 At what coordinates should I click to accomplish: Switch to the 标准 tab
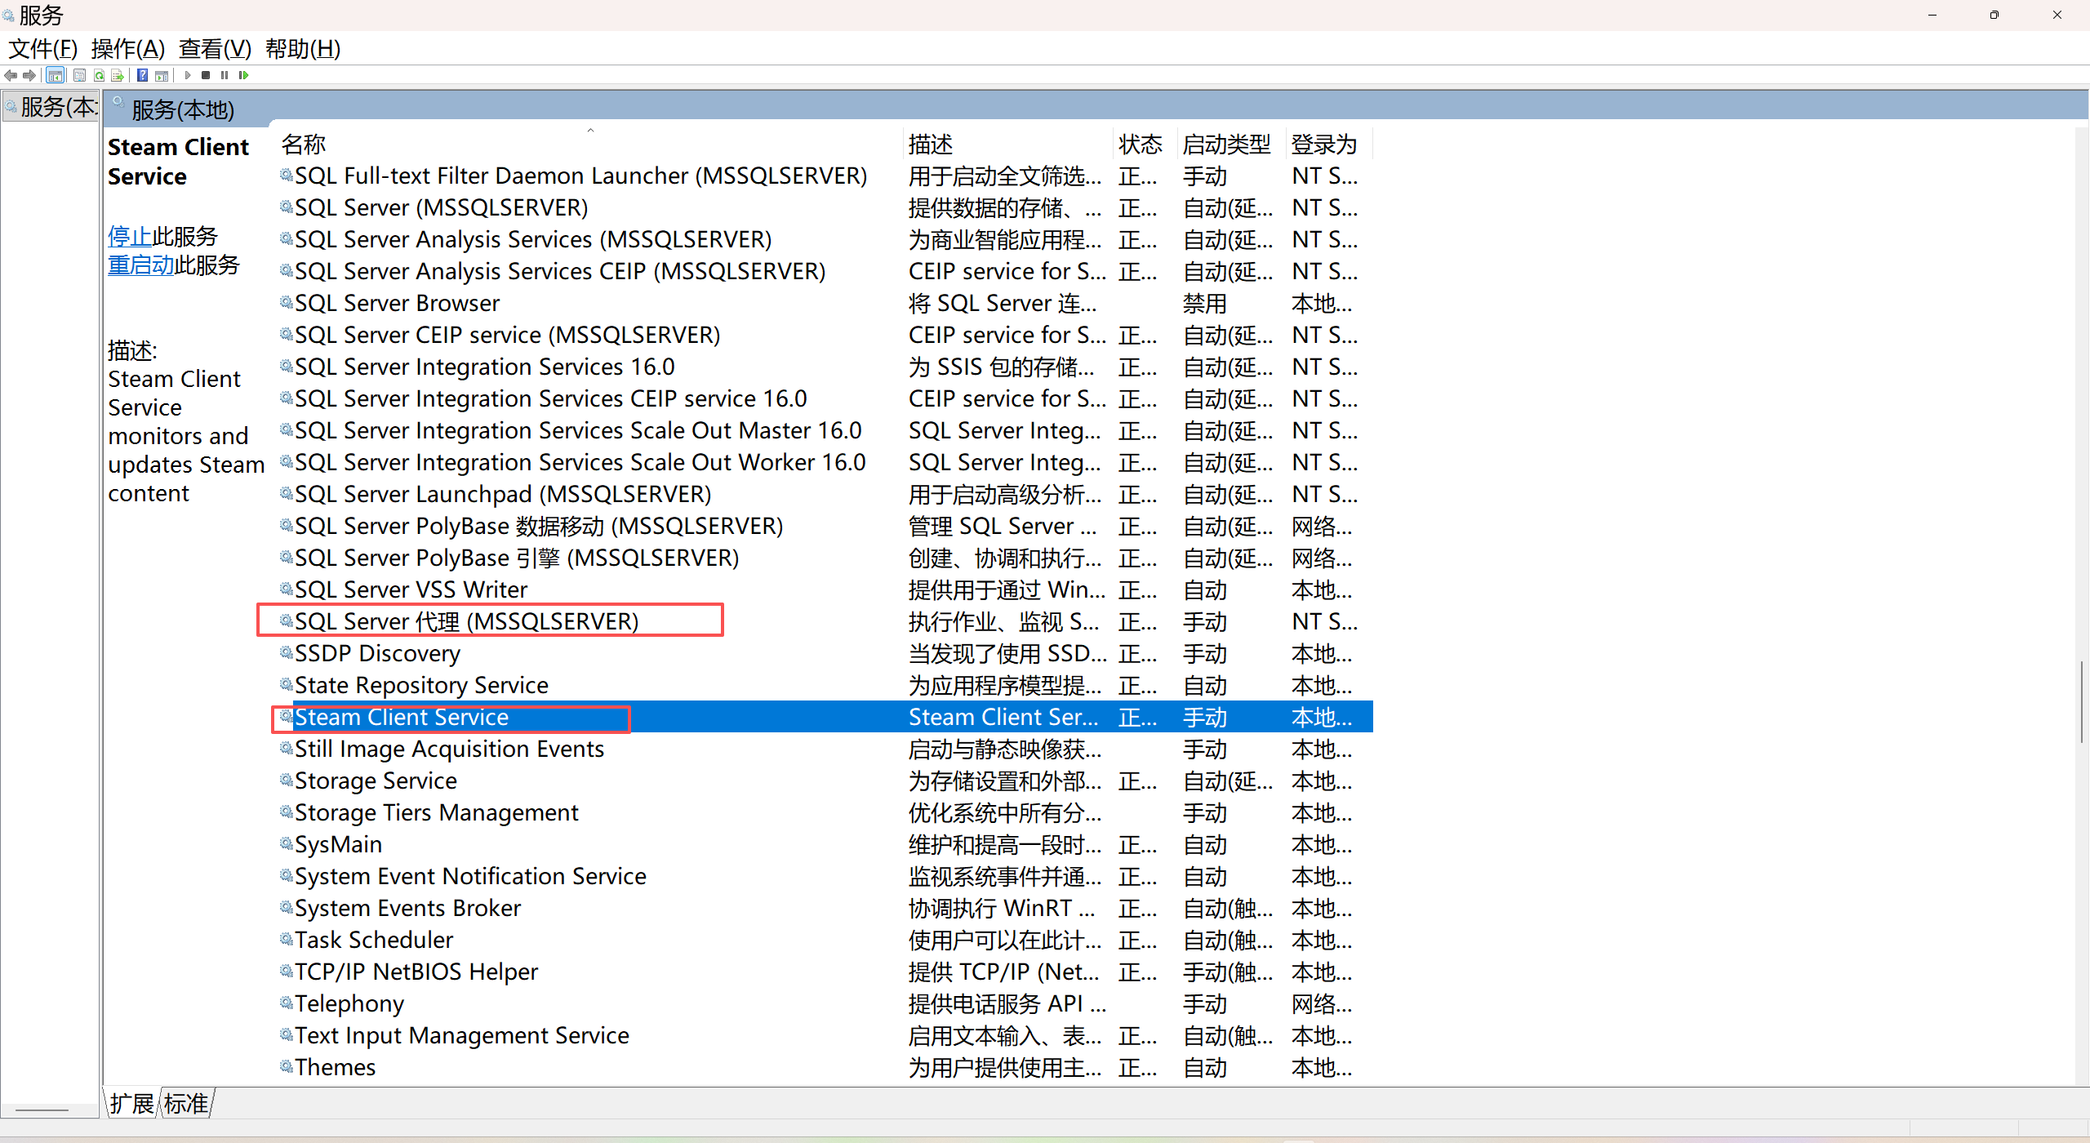pyautogui.click(x=186, y=1104)
